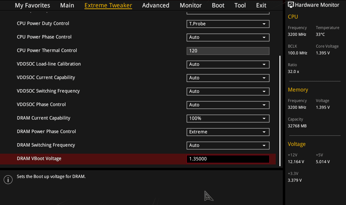346x205 pixels.
Task: Open the My Favorites tab
Action: coord(32,5)
